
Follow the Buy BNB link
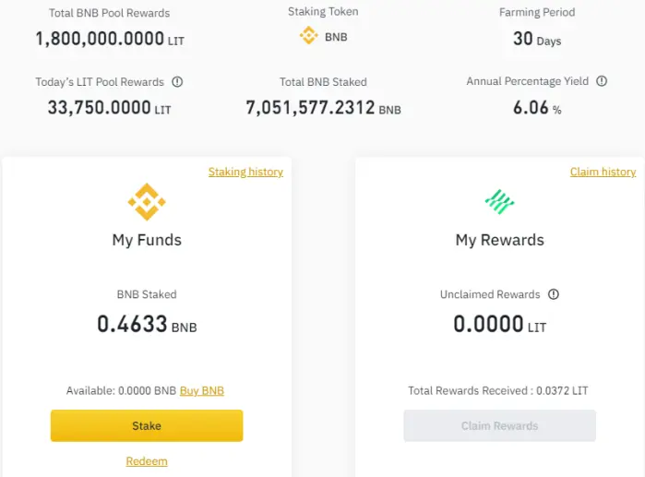[x=202, y=390]
